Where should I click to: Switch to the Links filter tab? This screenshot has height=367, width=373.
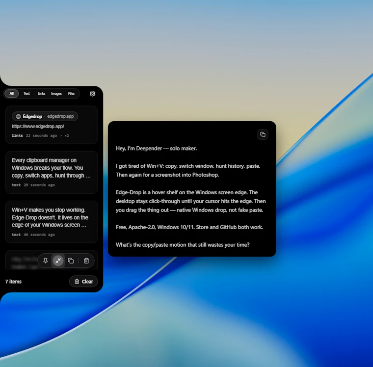[x=41, y=94]
